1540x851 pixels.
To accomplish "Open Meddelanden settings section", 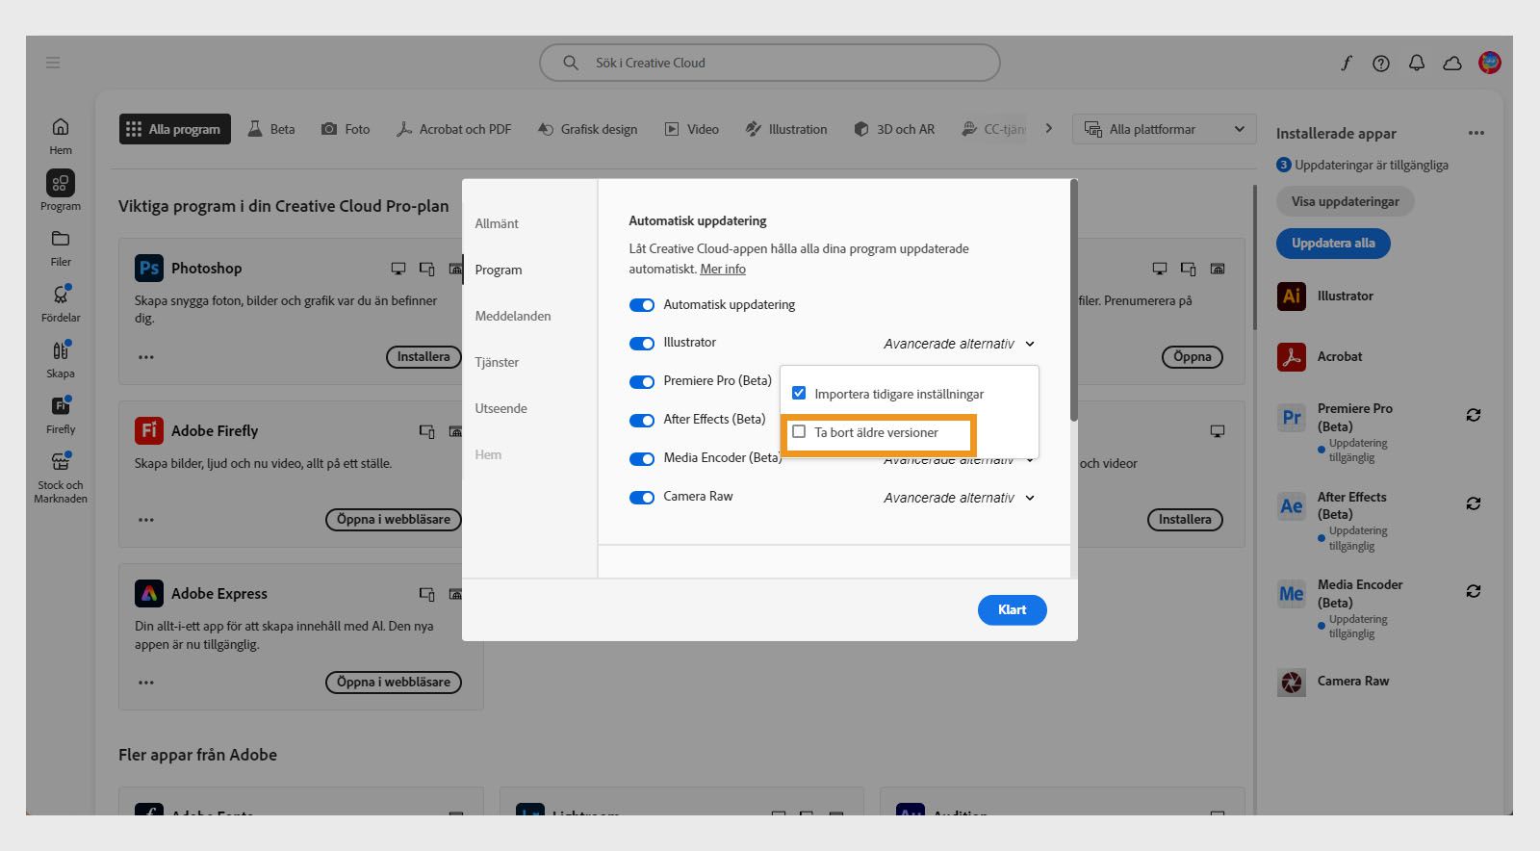I will 513,316.
